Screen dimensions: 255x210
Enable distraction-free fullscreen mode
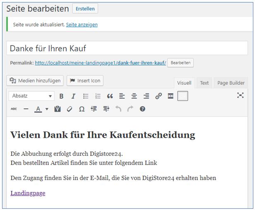coord(240,95)
